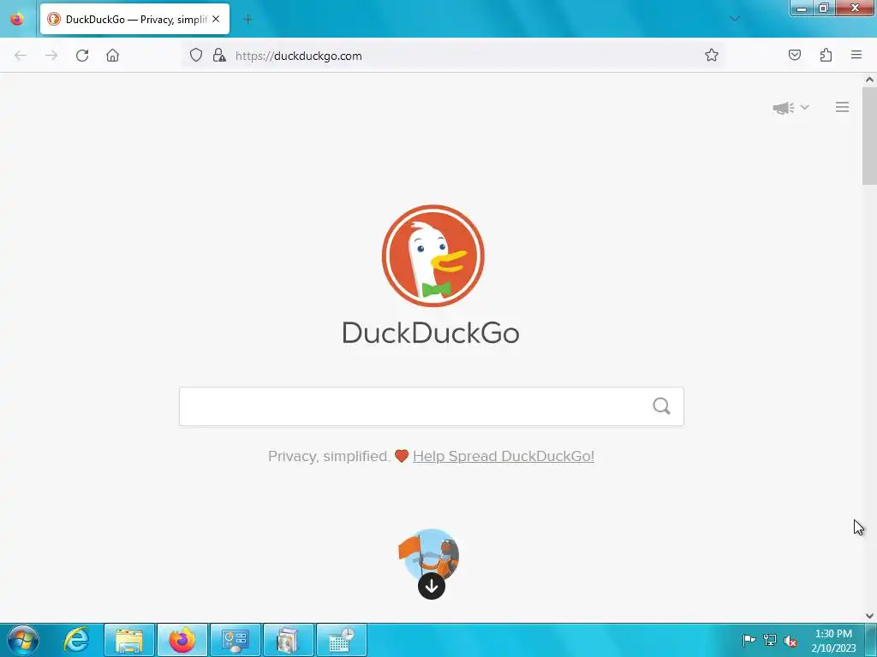Open the documents stack taskbar icon
Image resolution: width=877 pixels, height=657 pixels.
289,640
